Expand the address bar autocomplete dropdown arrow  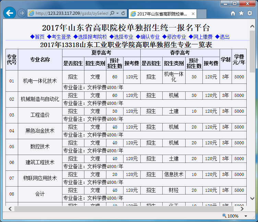[x=118, y=13]
